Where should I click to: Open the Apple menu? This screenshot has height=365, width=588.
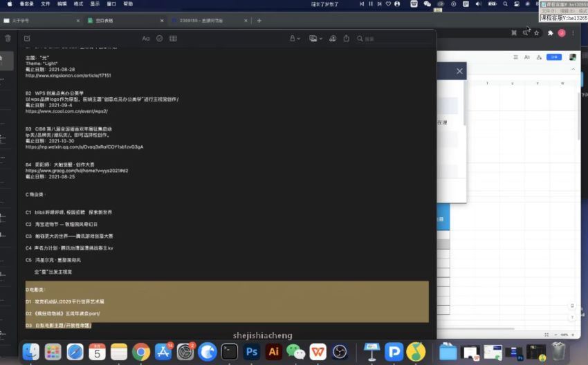click(x=10, y=3)
